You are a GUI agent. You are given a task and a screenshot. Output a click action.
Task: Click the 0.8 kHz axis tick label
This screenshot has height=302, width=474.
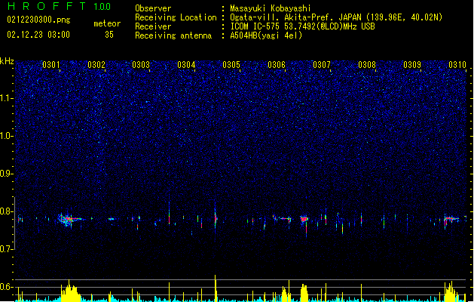pyautogui.click(x=7, y=211)
